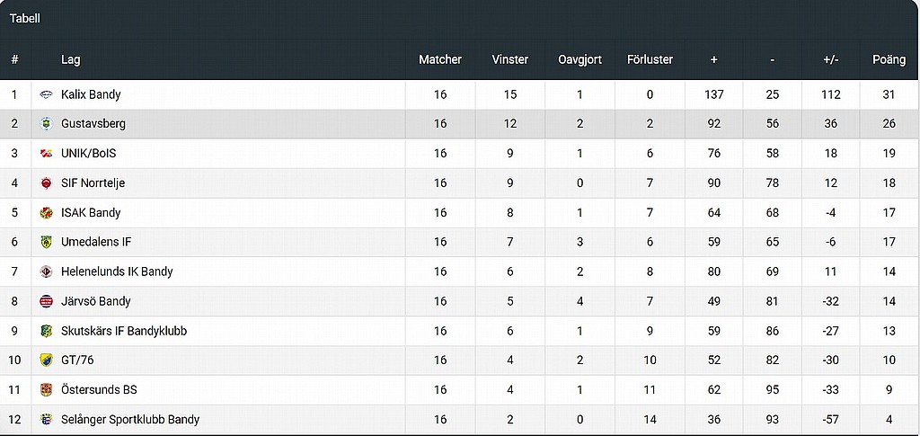The height and width of the screenshot is (436, 920).
Task: Click the Skutskärs IF Bandyklubb crest
Action: [46, 331]
